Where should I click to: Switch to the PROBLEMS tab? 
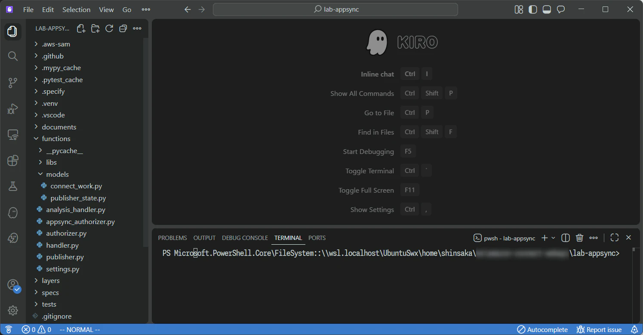tap(172, 238)
